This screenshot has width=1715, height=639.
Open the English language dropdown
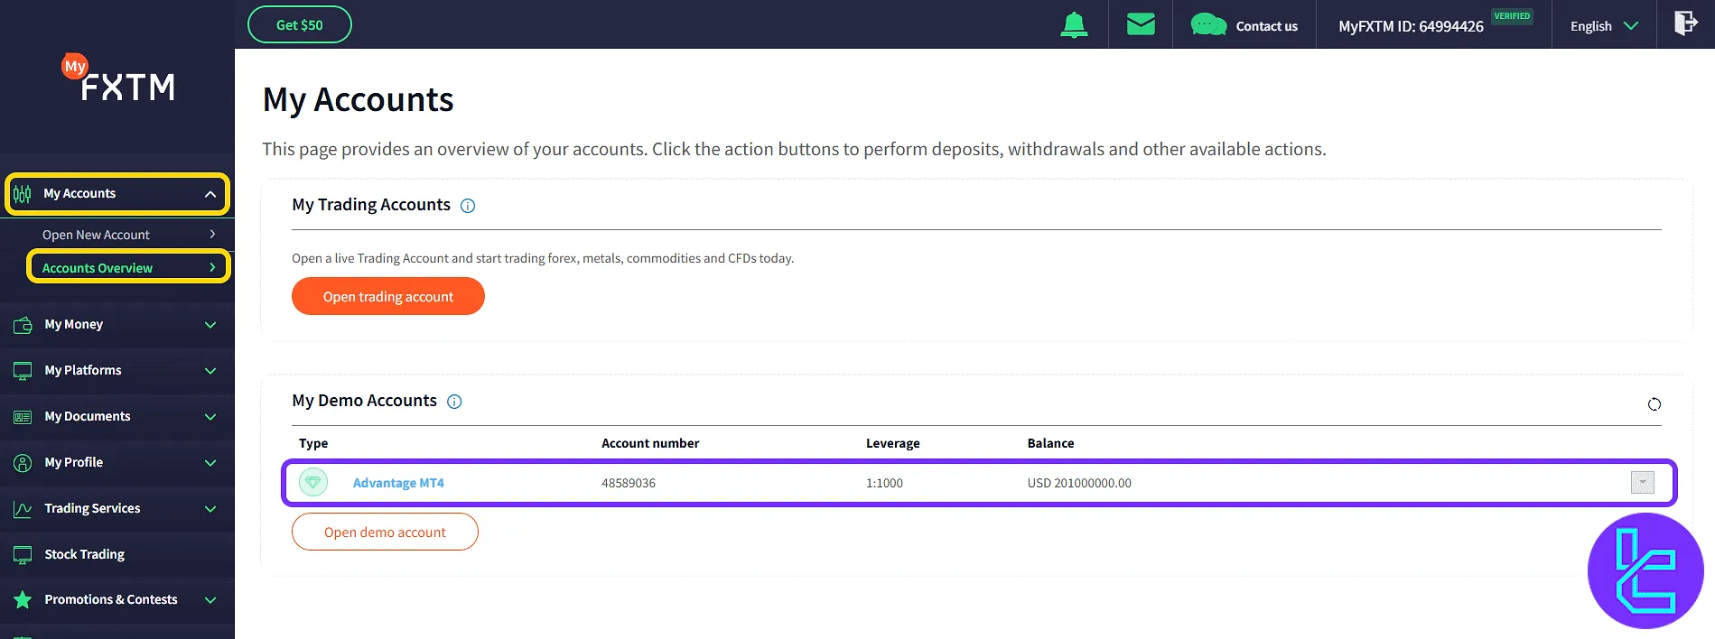1604,26
